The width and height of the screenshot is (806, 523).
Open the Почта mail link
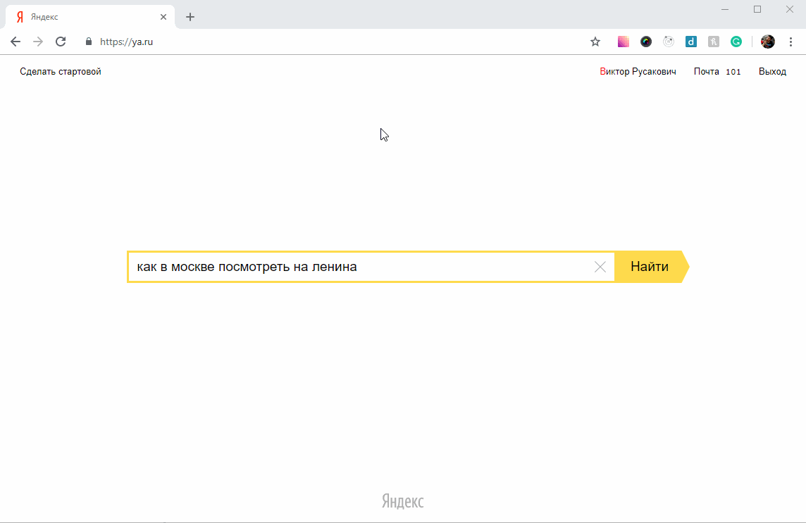[x=706, y=71]
